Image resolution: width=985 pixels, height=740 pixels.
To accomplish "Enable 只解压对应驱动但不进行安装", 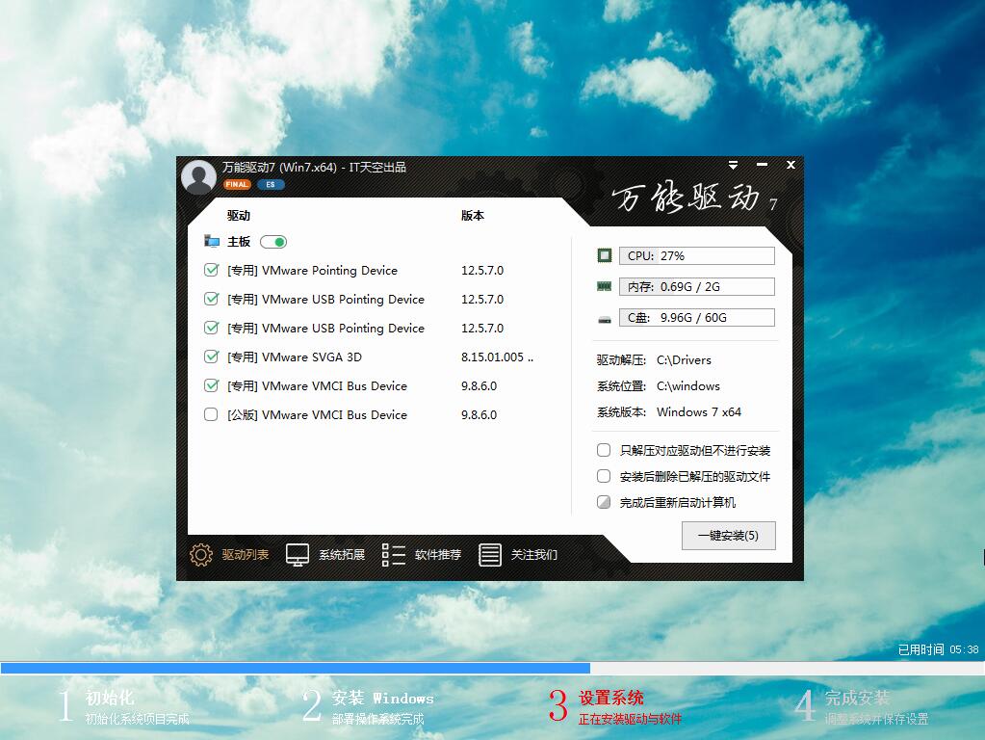I will [x=604, y=450].
